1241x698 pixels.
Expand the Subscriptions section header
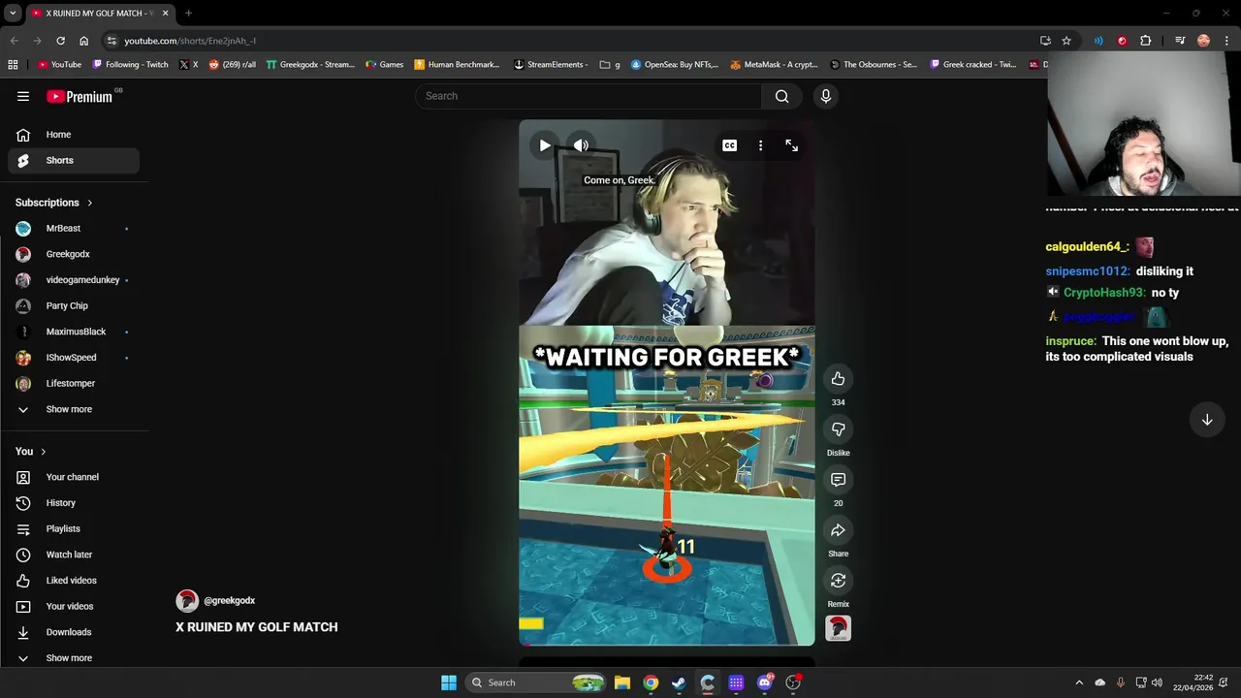pyautogui.click(x=54, y=203)
